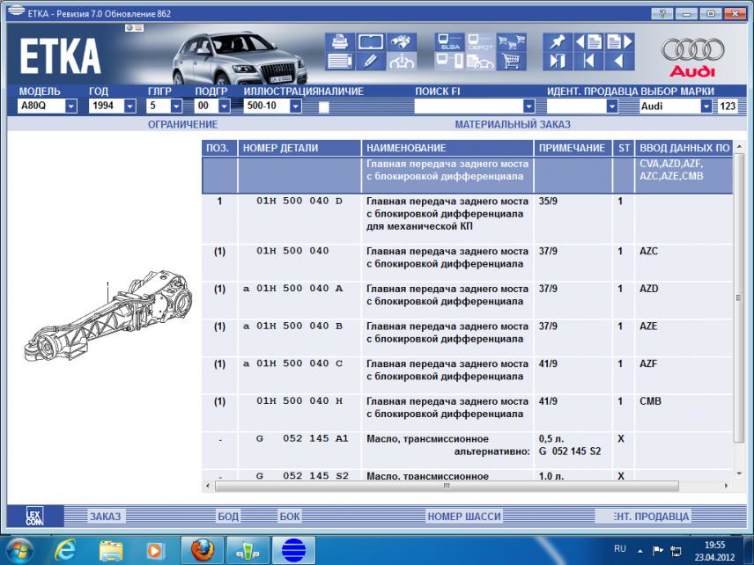
Task: Select the pencil edit tool
Action: [371, 61]
